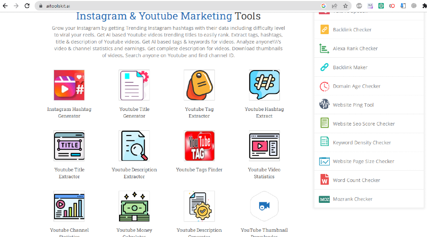Click the Backlink Maker chain icon
Viewport: 427px width, 237px height.
pyautogui.click(x=325, y=67)
